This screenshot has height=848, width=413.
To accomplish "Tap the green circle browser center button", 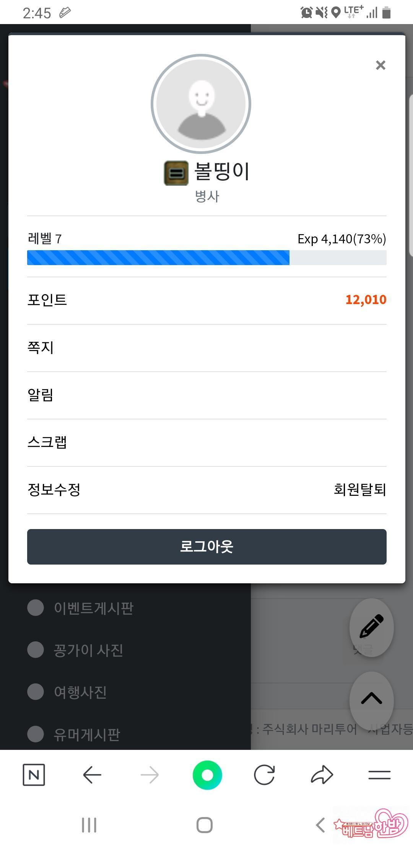I will (207, 775).
